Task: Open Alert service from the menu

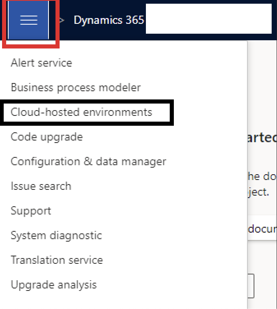Action: pos(42,63)
